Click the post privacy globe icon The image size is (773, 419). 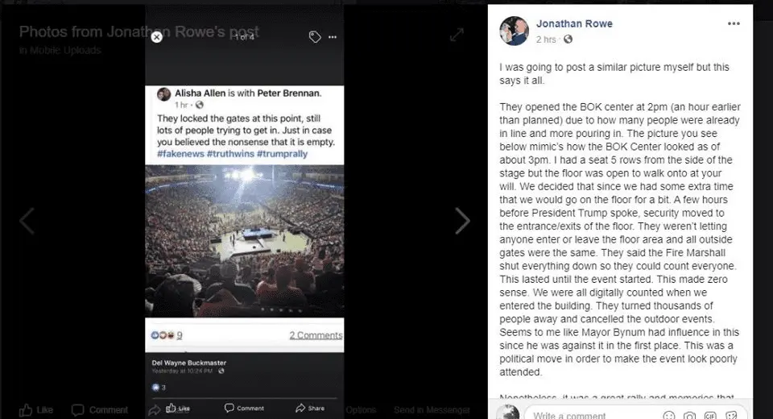click(x=568, y=39)
